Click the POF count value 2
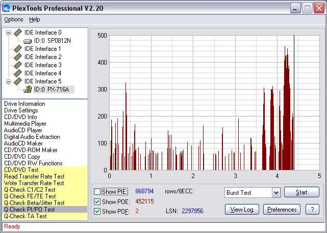 coord(137,211)
